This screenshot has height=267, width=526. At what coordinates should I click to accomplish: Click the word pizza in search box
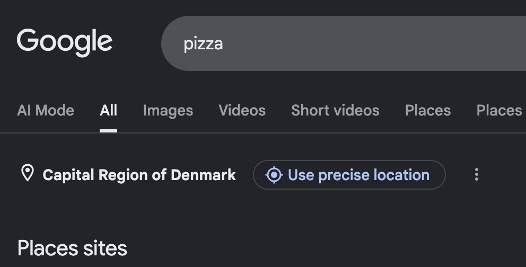point(203,44)
